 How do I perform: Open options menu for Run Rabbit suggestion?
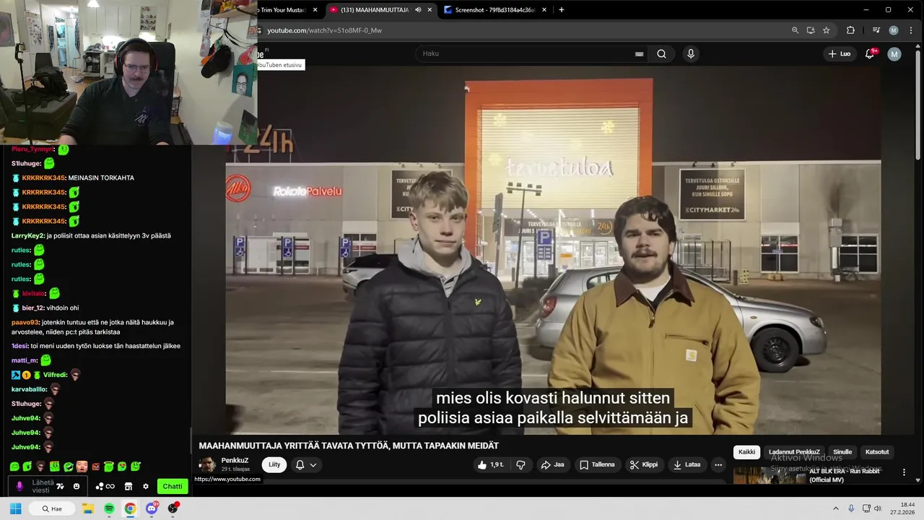(x=904, y=472)
